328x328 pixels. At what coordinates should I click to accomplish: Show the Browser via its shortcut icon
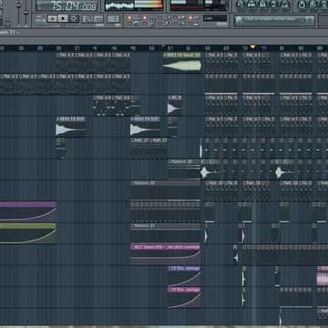(274, 5)
